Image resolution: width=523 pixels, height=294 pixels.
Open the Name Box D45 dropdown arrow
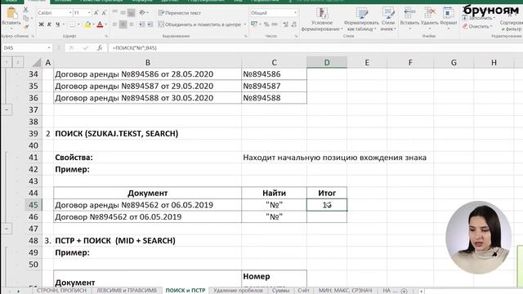pos(49,48)
